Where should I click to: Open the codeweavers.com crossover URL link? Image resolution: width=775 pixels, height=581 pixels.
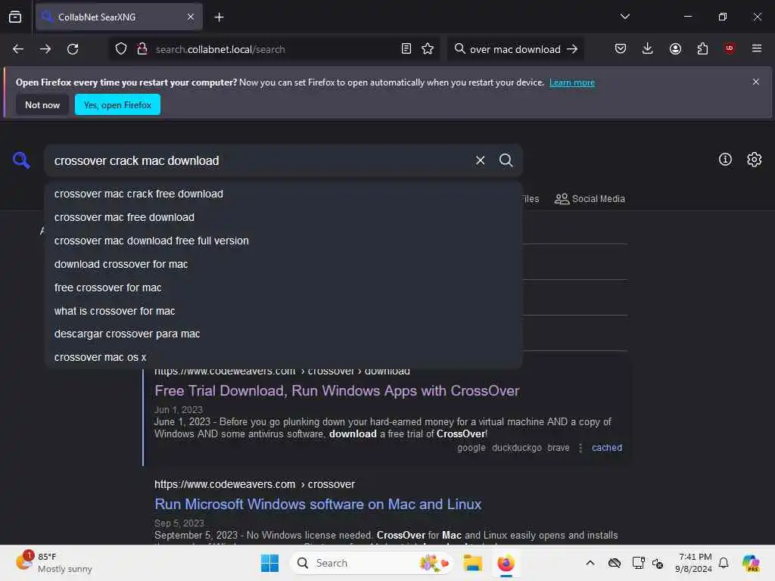254,484
